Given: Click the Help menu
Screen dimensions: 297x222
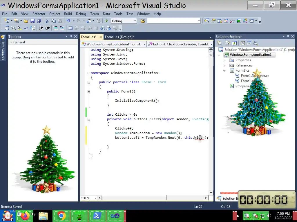Looking at the screenshot, I should click(157, 14).
